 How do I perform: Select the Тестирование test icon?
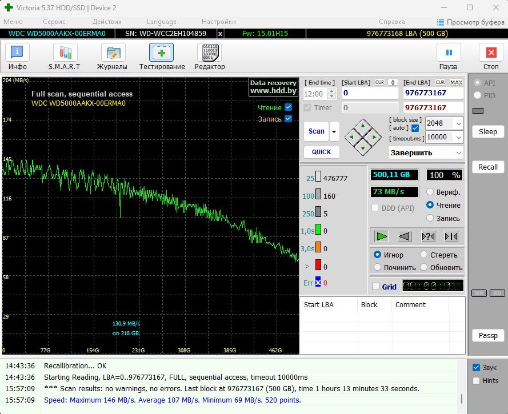click(161, 53)
